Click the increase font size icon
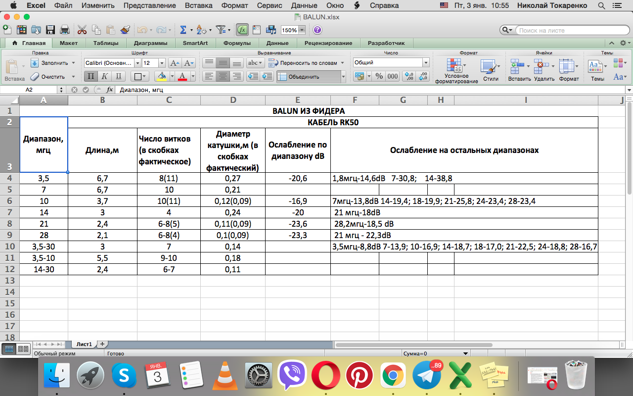This screenshot has height=396, width=633. click(x=174, y=63)
